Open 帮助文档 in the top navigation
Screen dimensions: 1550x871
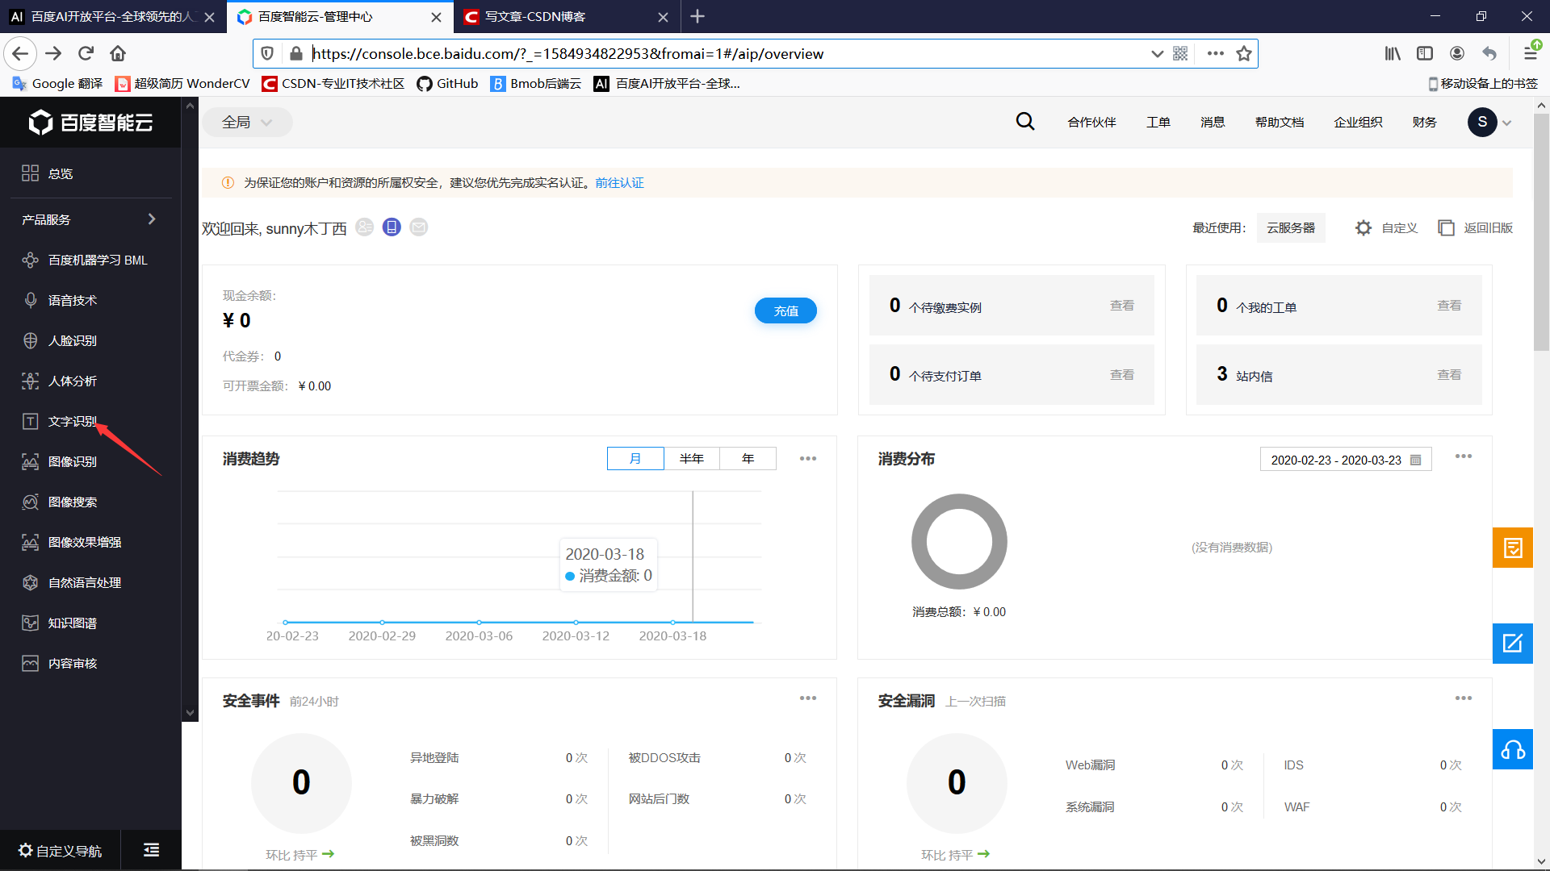pyautogui.click(x=1279, y=122)
